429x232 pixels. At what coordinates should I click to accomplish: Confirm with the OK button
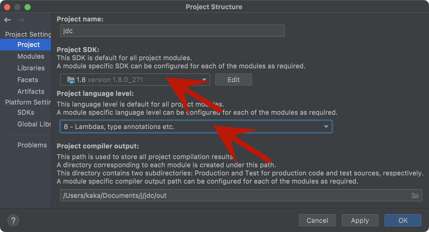point(403,220)
